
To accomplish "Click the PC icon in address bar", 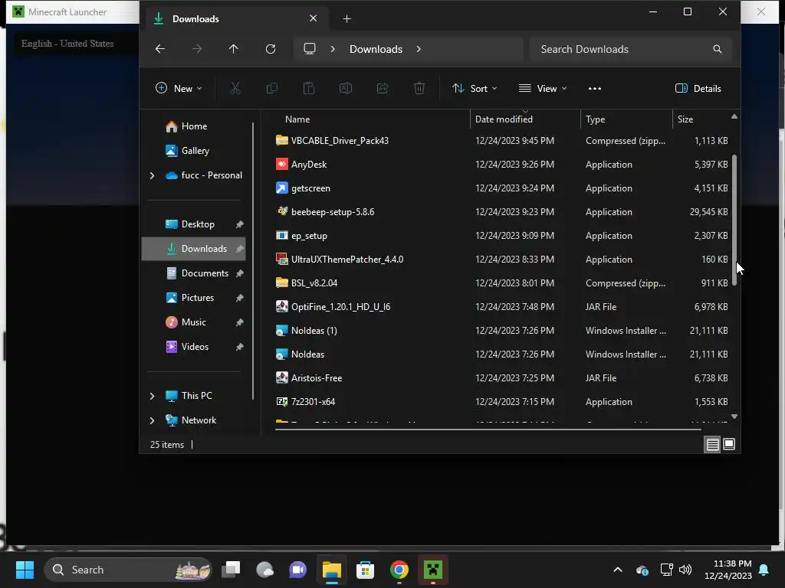I will click(310, 49).
